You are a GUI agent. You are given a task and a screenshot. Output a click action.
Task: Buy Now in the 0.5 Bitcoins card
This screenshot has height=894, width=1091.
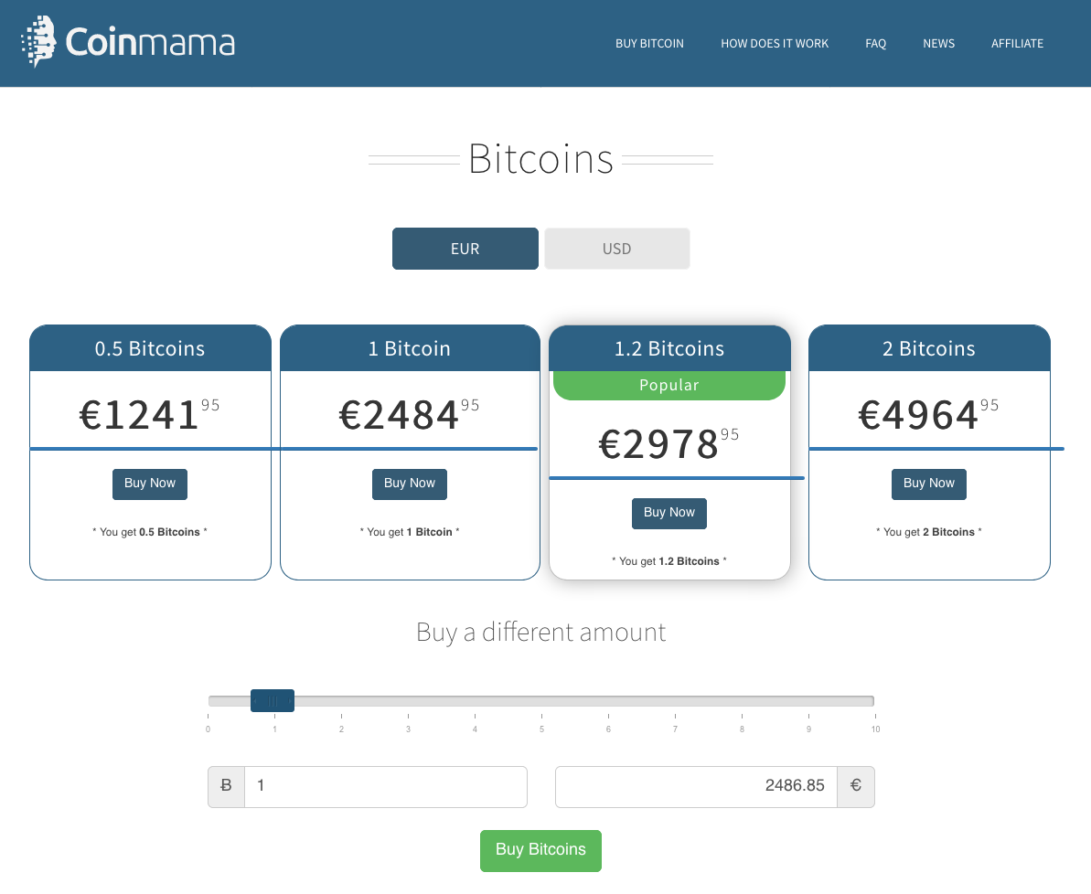click(150, 484)
